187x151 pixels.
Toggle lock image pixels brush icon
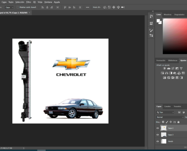[167, 122]
